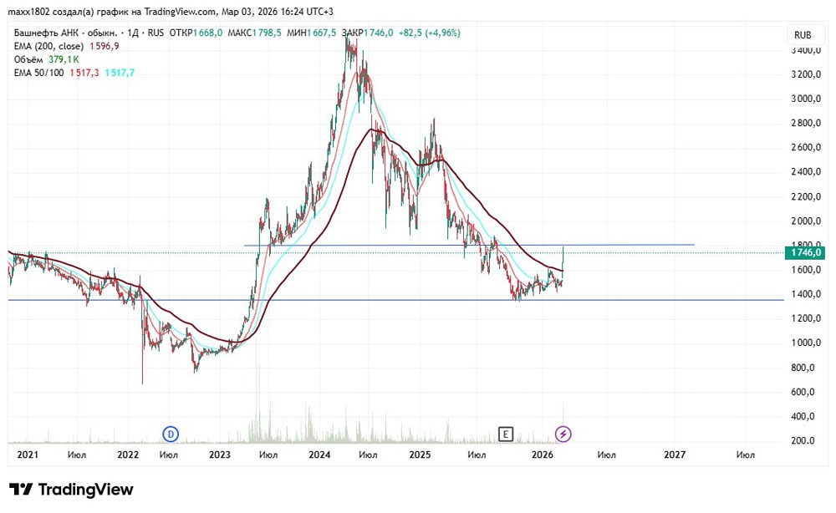
Task: Click the ОТКР open value 1668,0
Action: coord(208,33)
